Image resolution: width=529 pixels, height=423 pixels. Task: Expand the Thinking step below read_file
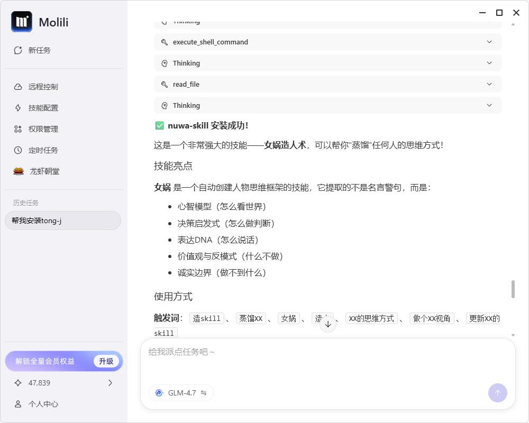tap(327, 105)
